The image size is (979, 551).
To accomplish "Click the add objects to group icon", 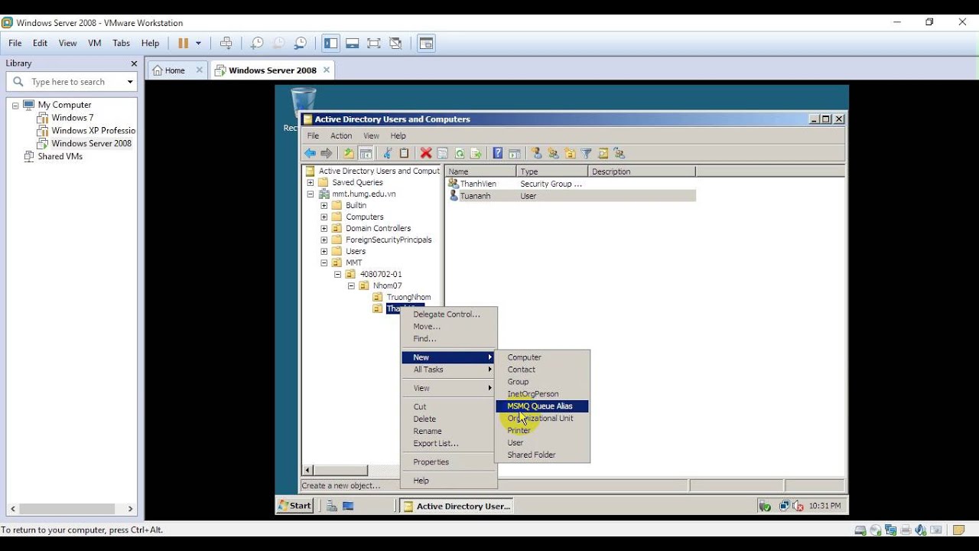I will click(x=620, y=153).
